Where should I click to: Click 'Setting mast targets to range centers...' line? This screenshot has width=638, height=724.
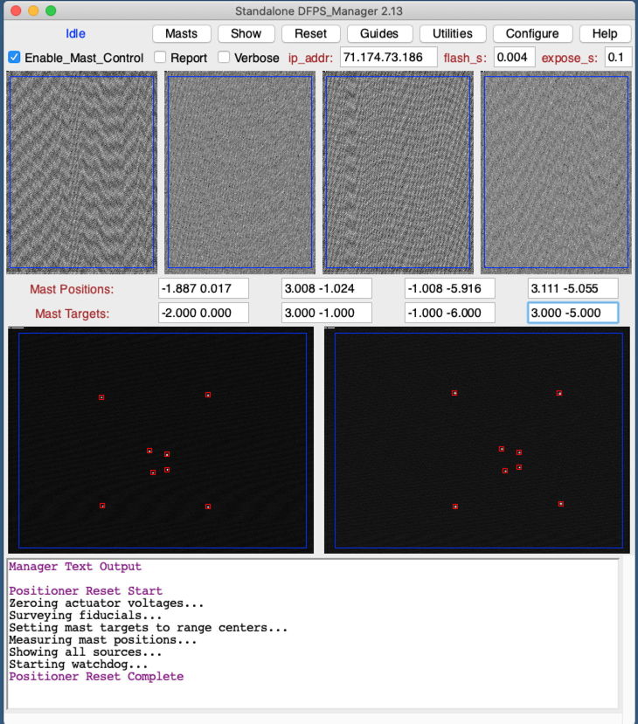[x=149, y=628]
